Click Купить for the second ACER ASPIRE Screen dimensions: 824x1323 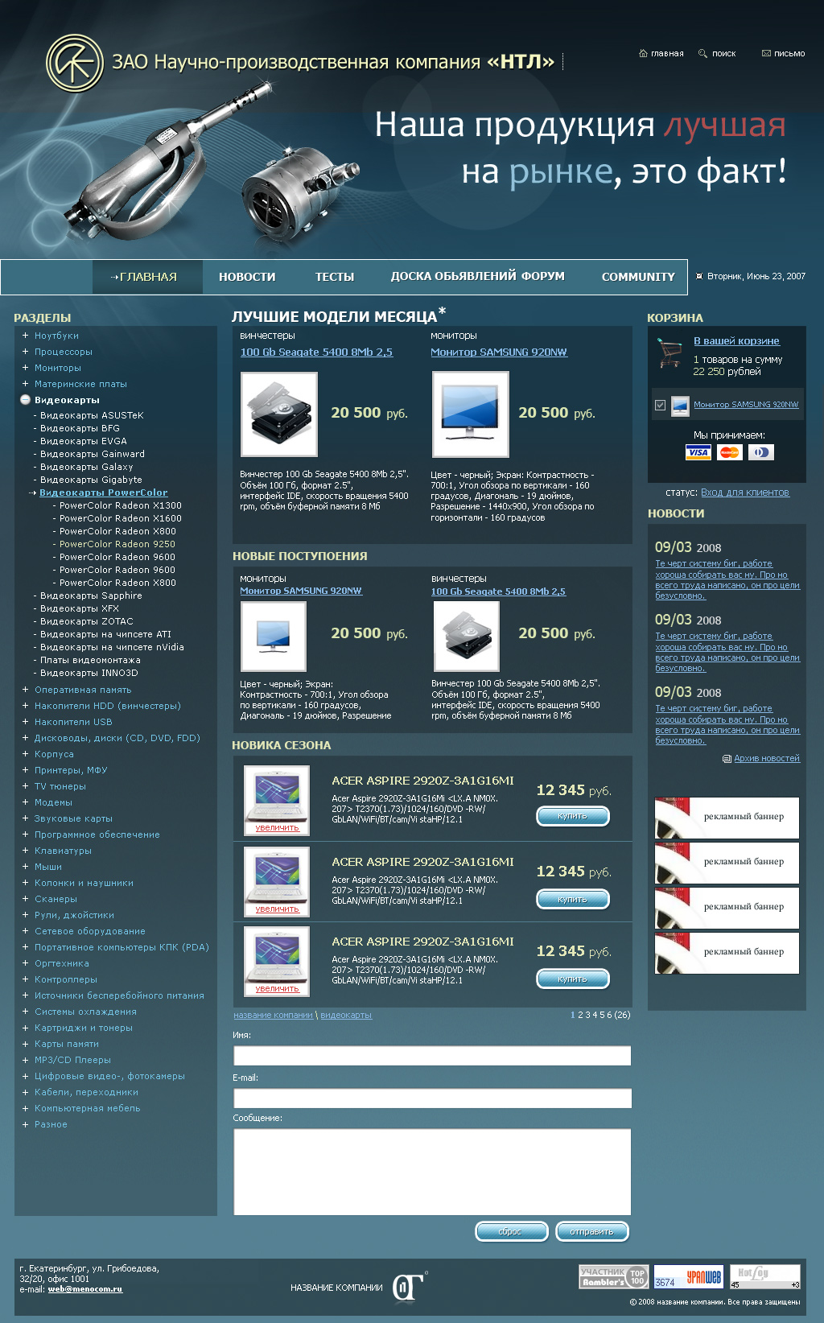tap(573, 899)
